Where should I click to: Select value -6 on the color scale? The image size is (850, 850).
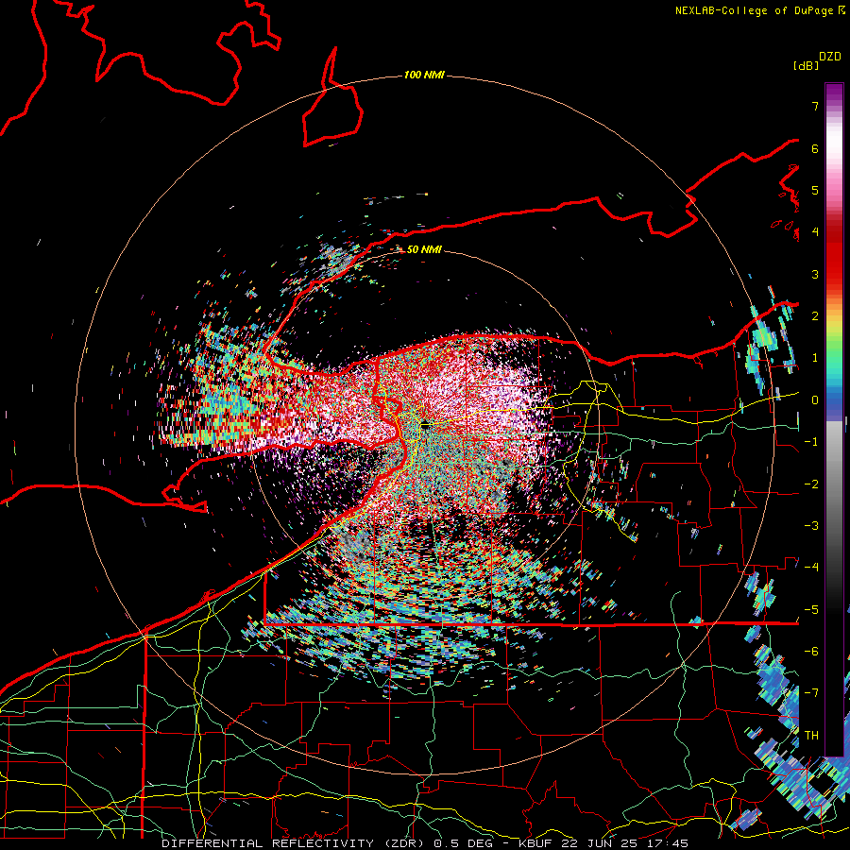tap(811, 652)
